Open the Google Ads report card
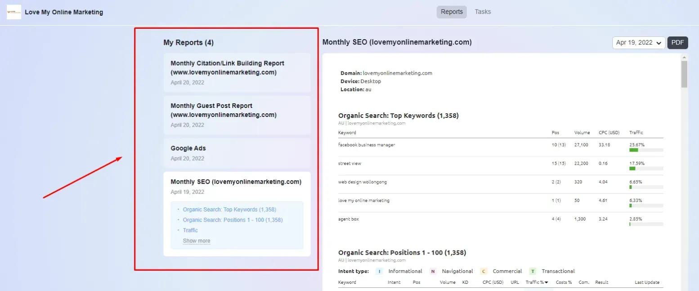 (x=237, y=153)
